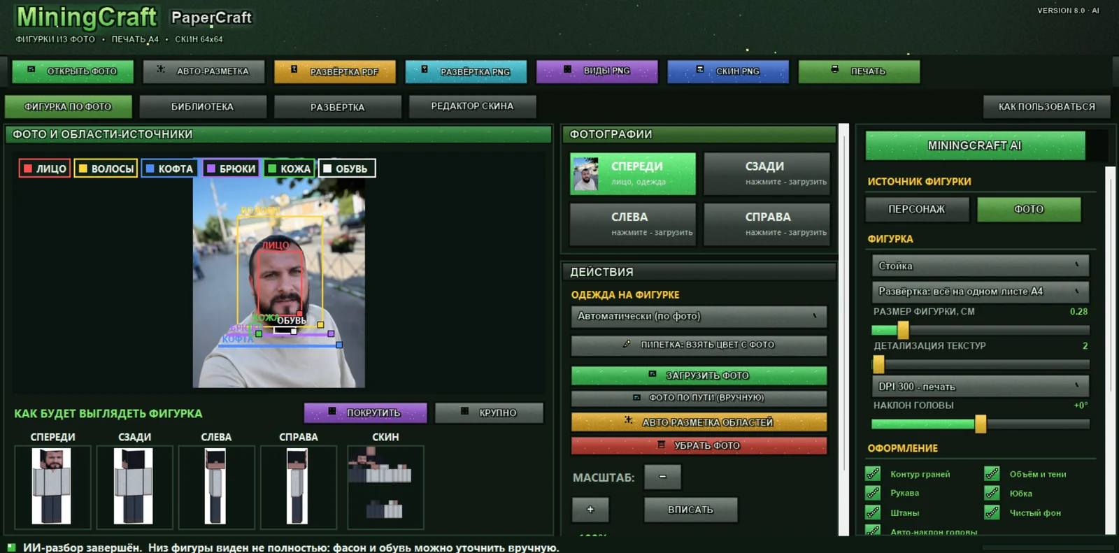The width and height of the screenshot is (1119, 553).
Task: Click the printer icon on ПЕЧАТЬ
Action: pos(834,70)
